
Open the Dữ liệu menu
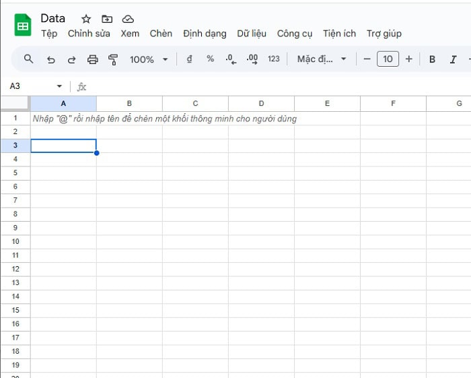point(251,34)
